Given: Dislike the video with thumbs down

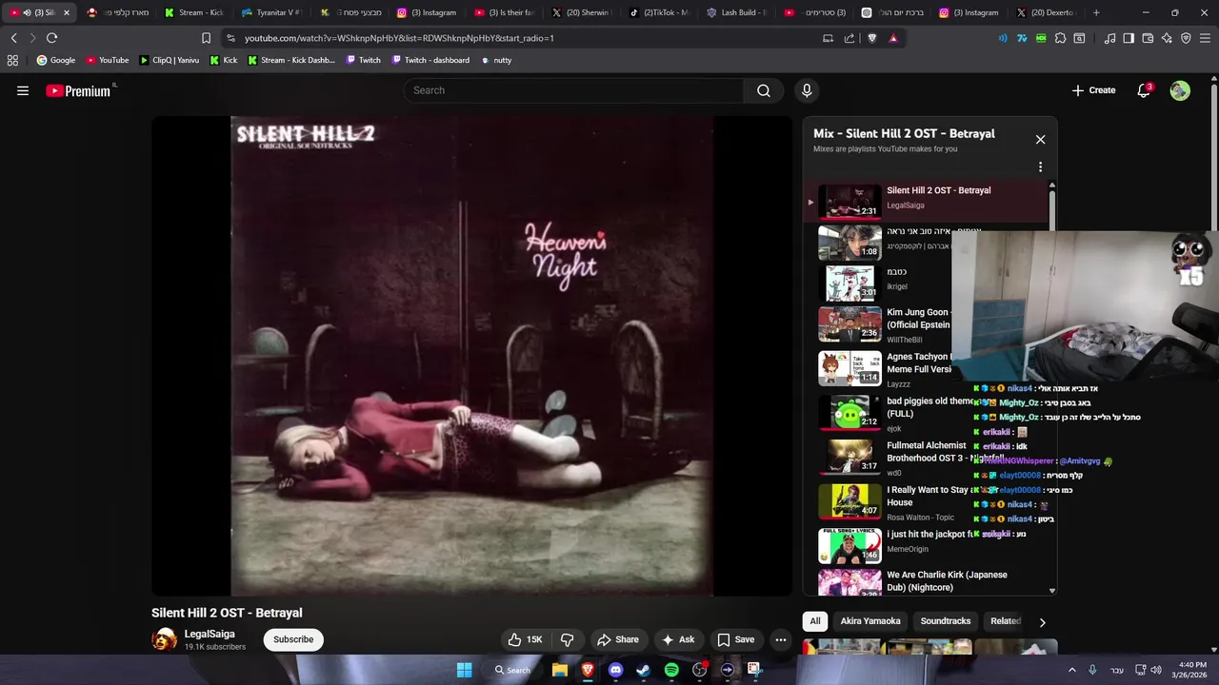Looking at the screenshot, I should 567,639.
